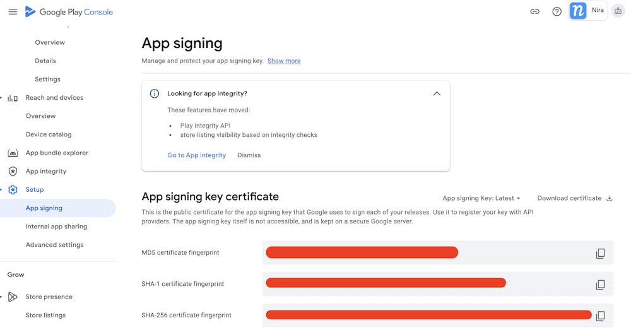Image resolution: width=631 pixels, height=330 pixels.
Task: Open App bundle explorer
Action: tap(57, 153)
